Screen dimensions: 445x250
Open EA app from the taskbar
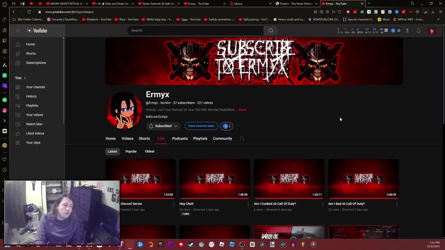150,244
